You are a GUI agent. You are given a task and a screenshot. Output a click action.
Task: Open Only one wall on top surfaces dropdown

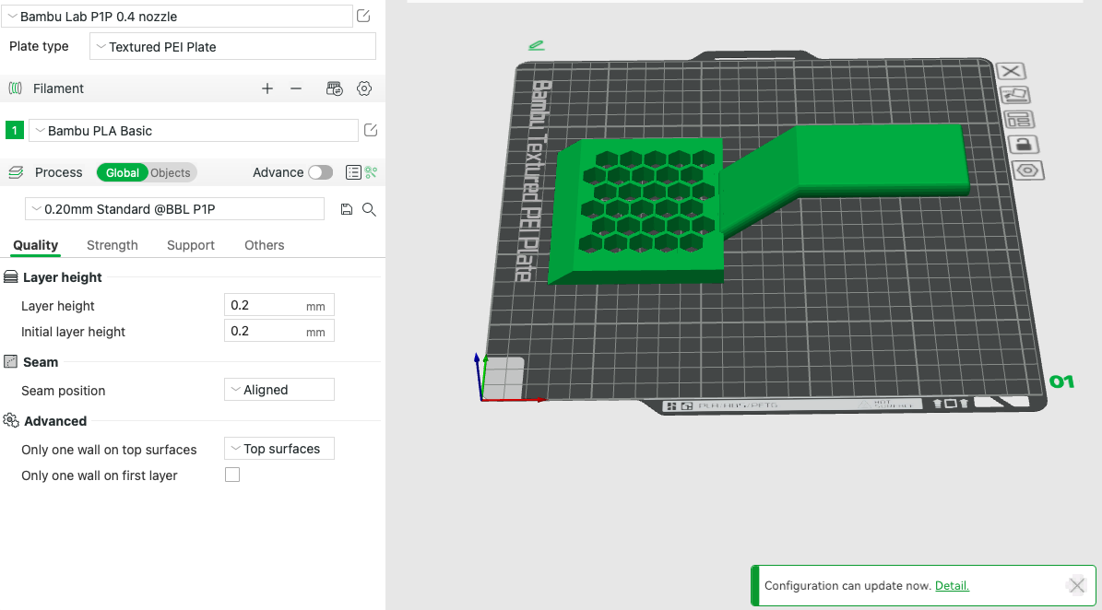pos(279,449)
